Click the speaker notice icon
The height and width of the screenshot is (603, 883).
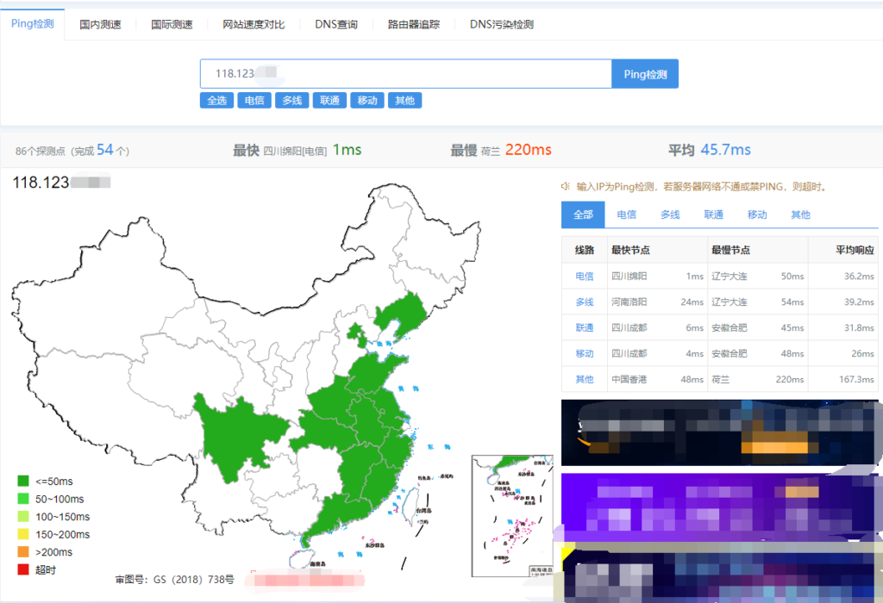[566, 186]
